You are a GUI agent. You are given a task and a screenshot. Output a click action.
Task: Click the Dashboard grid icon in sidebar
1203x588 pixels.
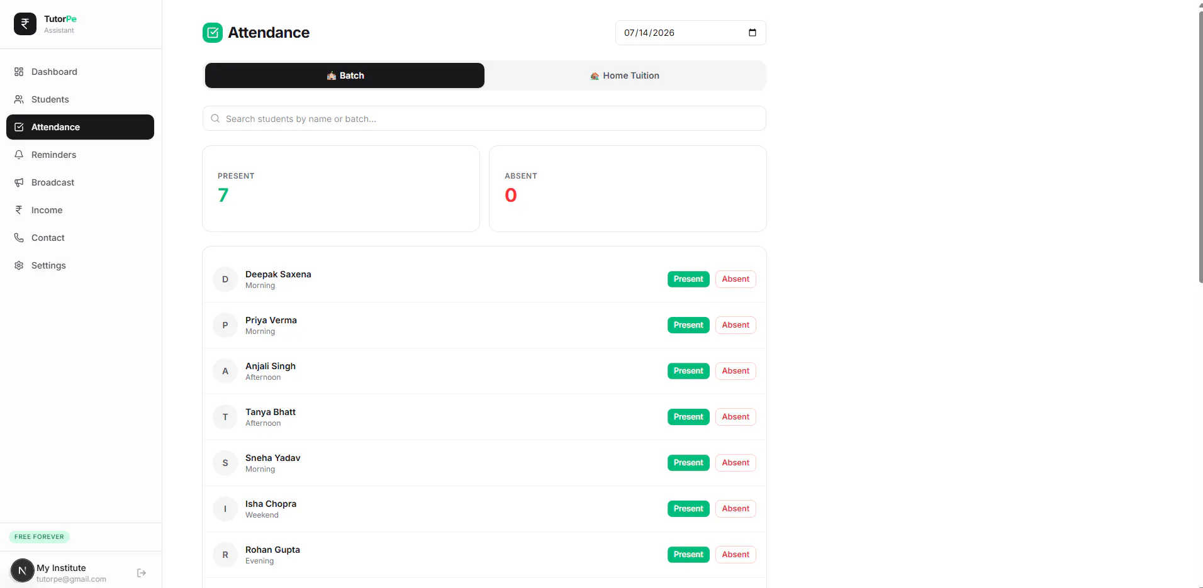click(19, 72)
